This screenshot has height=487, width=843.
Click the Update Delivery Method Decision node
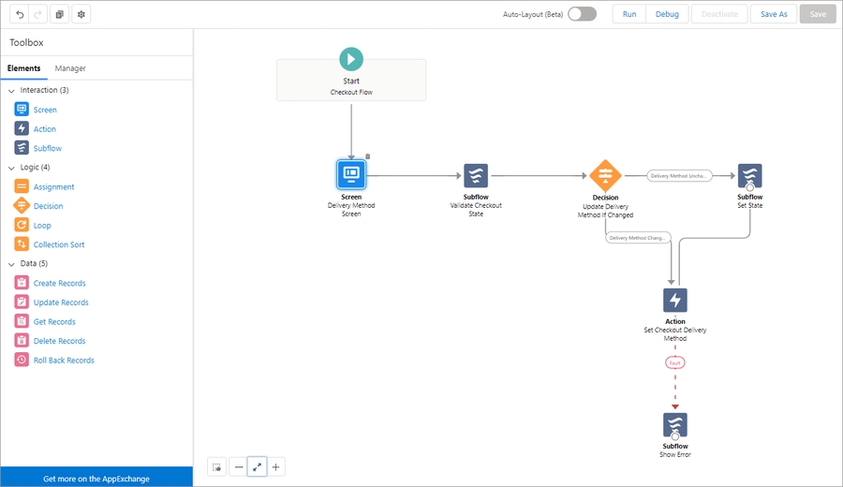point(605,175)
